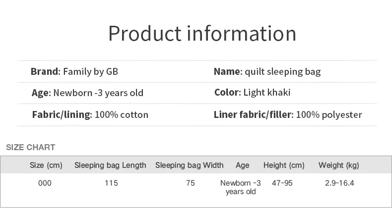This screenshot has height=223, width=392.
Task: Select the Newborn -3 years old table cell
Action: pos(241,187)
